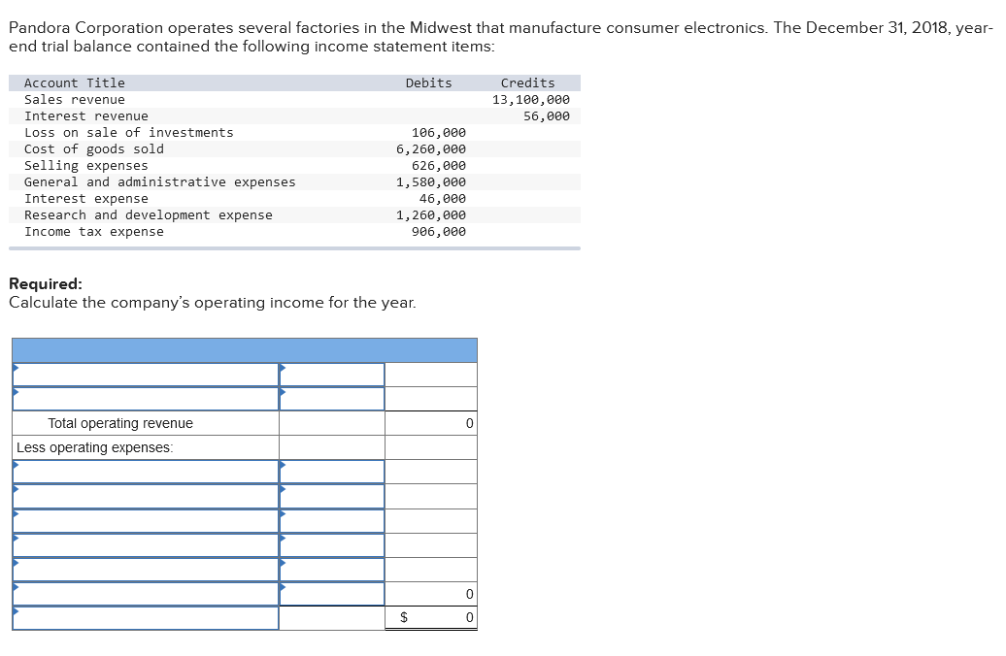The width and height of the screenshot is (1006, 656).
Task: Open the third account dropdown below Less operating expenses
Action: [x=146, y=521]
